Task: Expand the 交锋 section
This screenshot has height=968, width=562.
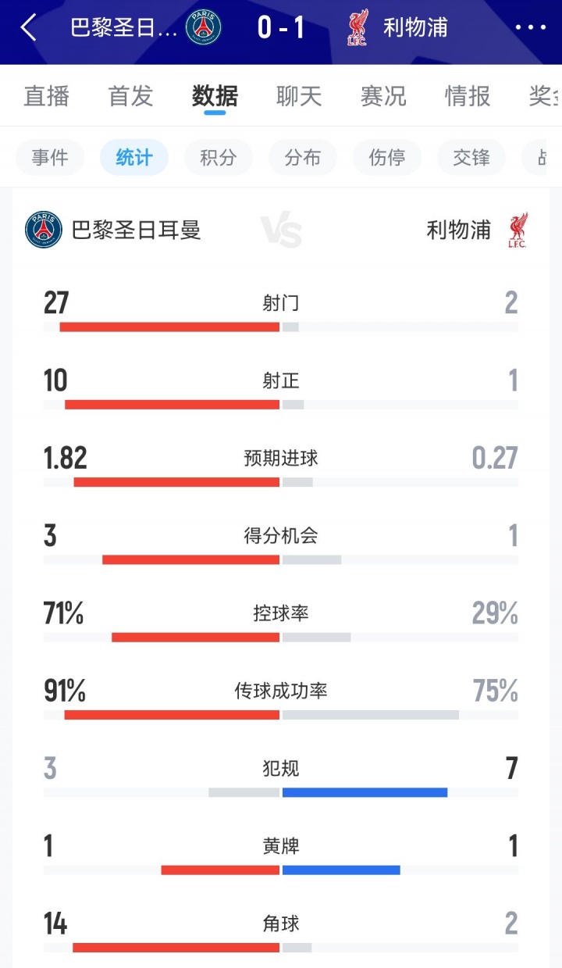Action: click(471, 157)
